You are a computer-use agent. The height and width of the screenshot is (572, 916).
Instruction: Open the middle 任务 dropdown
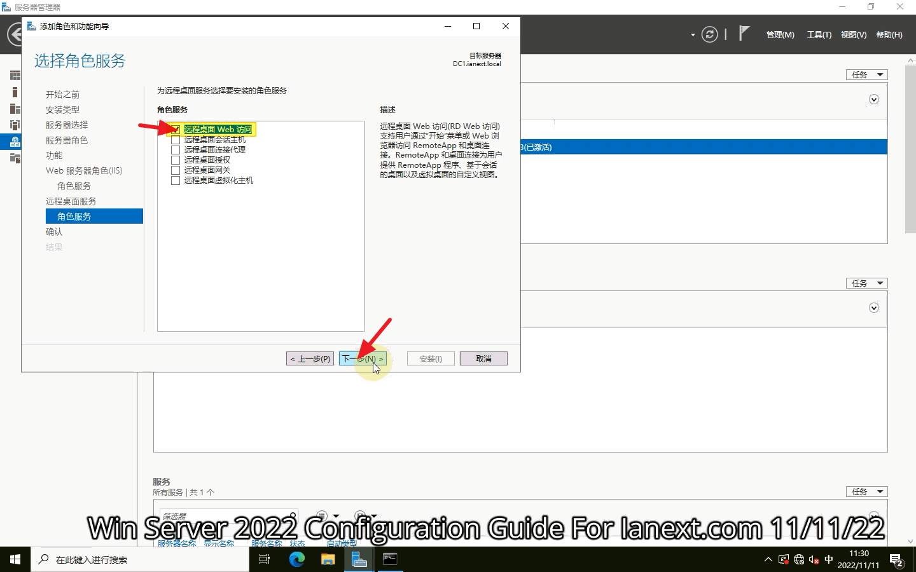[x=866, y=283]
